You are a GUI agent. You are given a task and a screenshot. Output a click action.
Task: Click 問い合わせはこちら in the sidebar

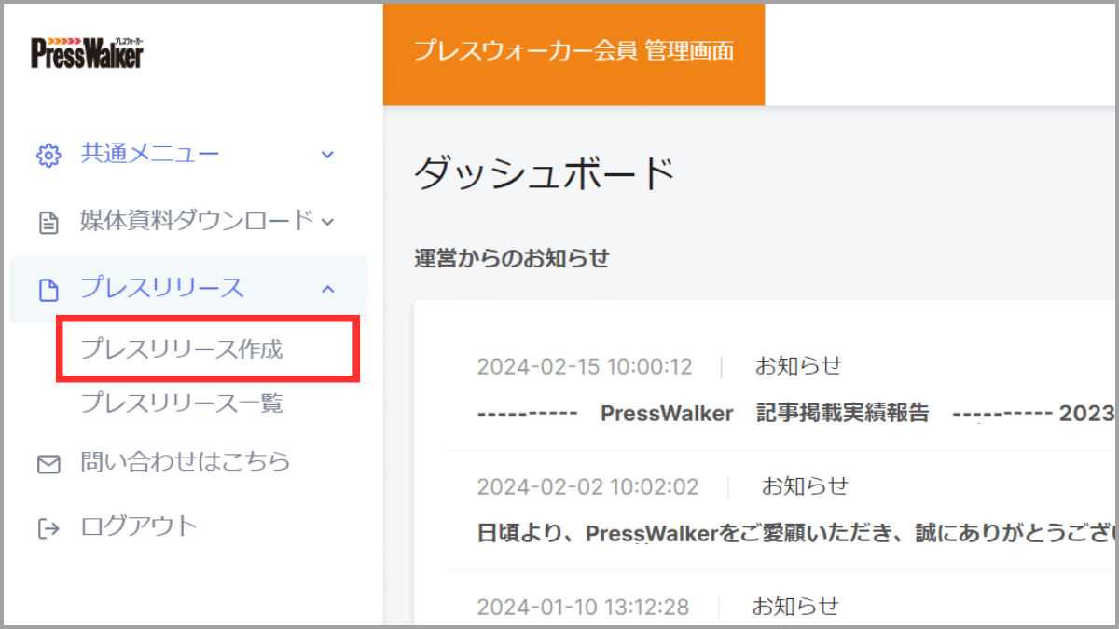tap(186, 462)
